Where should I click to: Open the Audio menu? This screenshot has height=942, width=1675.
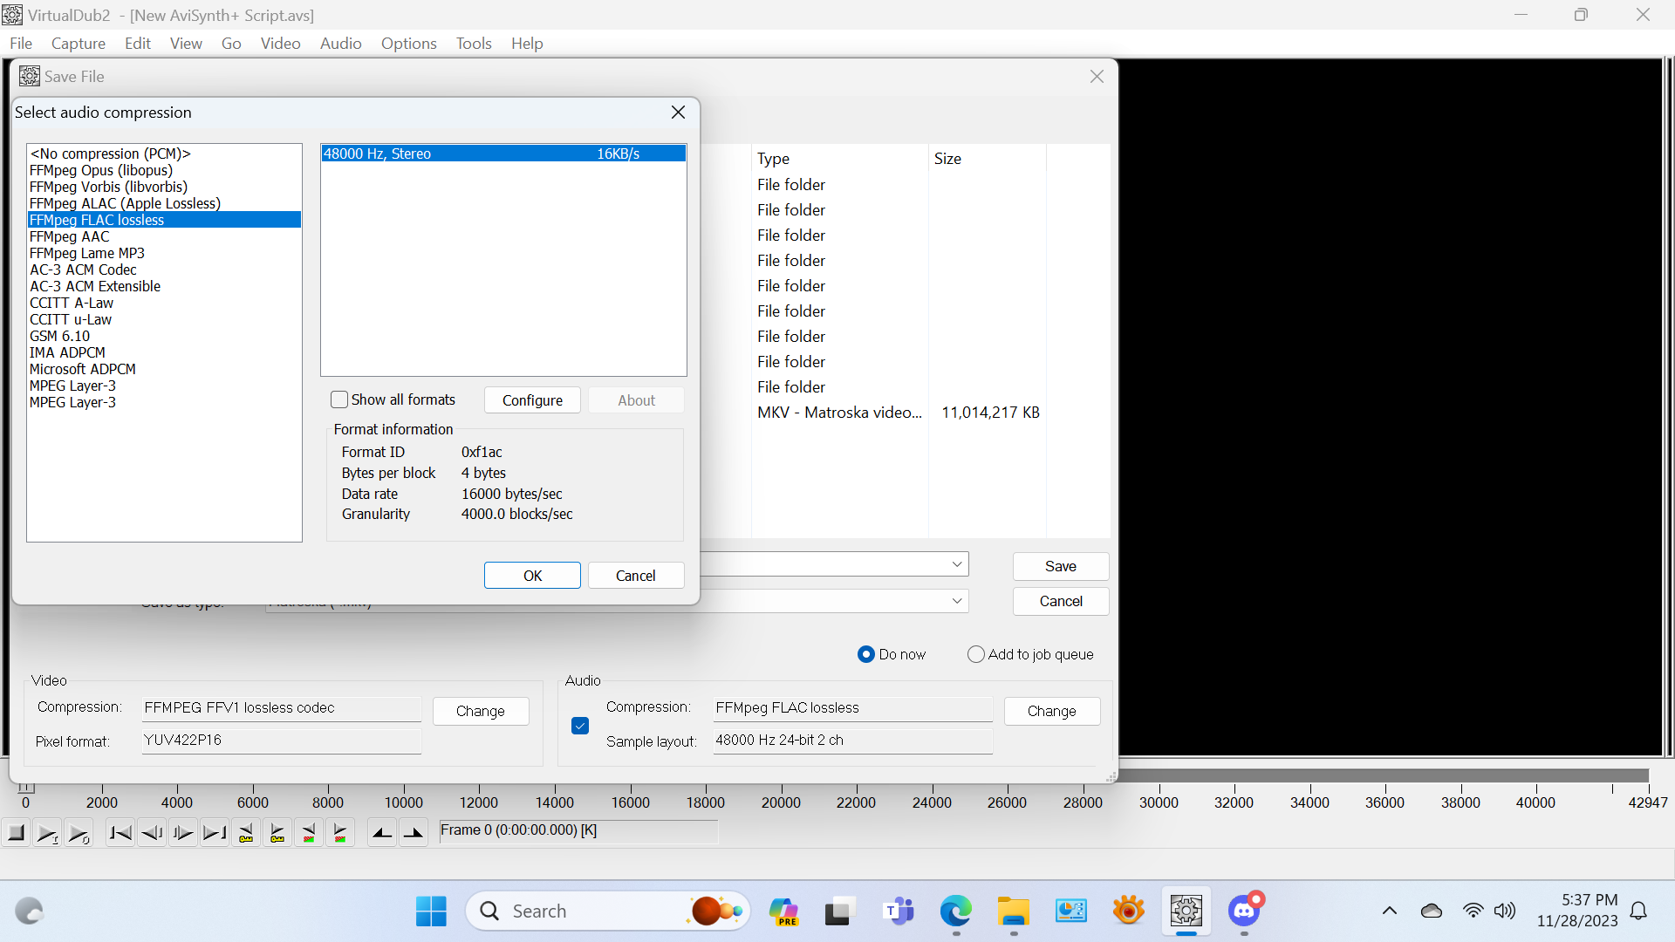coord(340,43)
